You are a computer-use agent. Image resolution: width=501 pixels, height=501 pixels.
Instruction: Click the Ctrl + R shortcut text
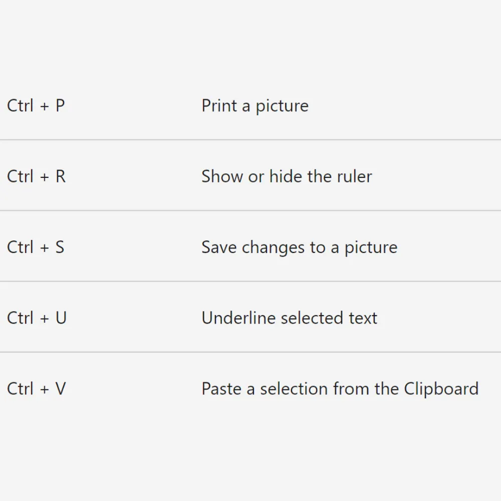[x=36, y=176]
